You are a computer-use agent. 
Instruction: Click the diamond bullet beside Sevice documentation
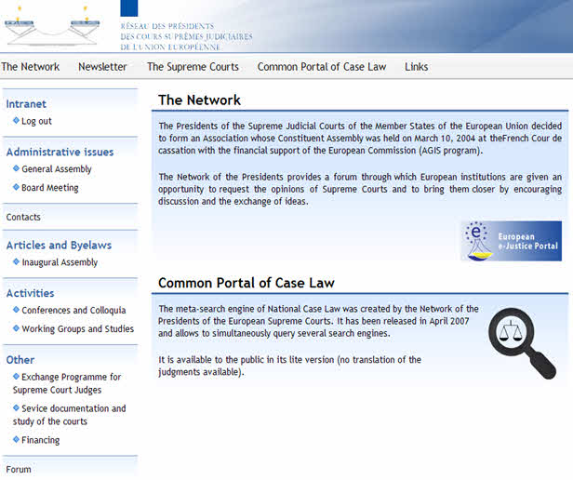coord(16,407)
